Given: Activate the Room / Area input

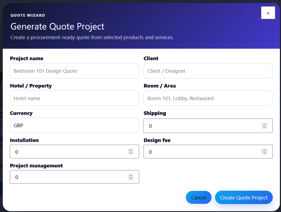Looking at the screenshot, I should (x=208, y=98).
